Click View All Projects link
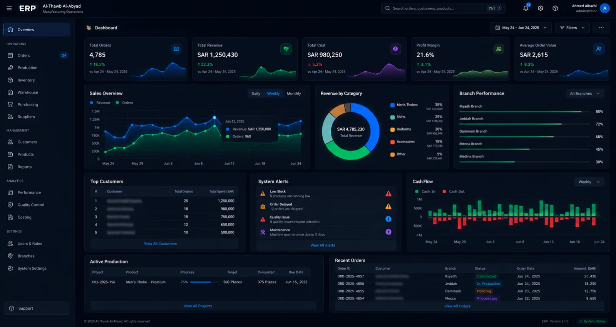The width and height of the screenshot is (616, 327). pos(198,306)
